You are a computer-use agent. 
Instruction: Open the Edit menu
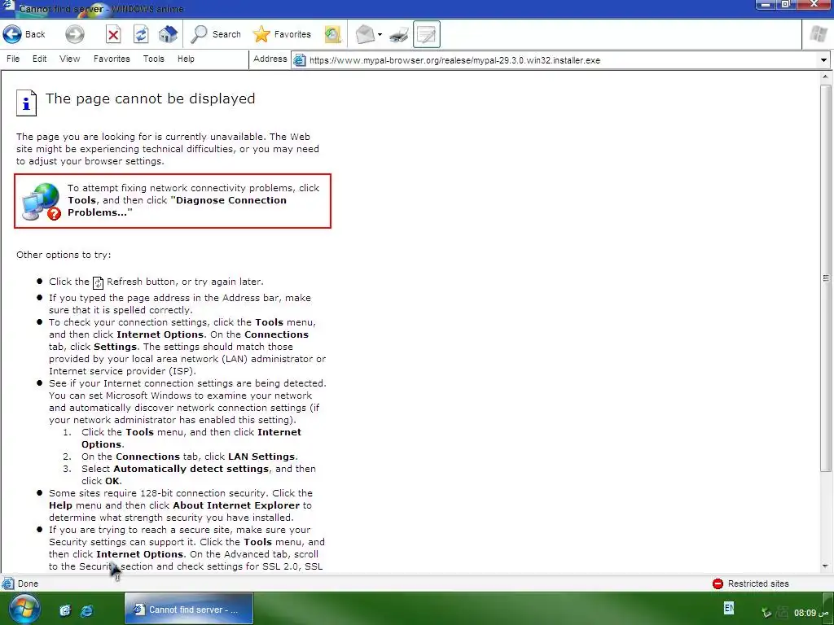click(39, 59)
